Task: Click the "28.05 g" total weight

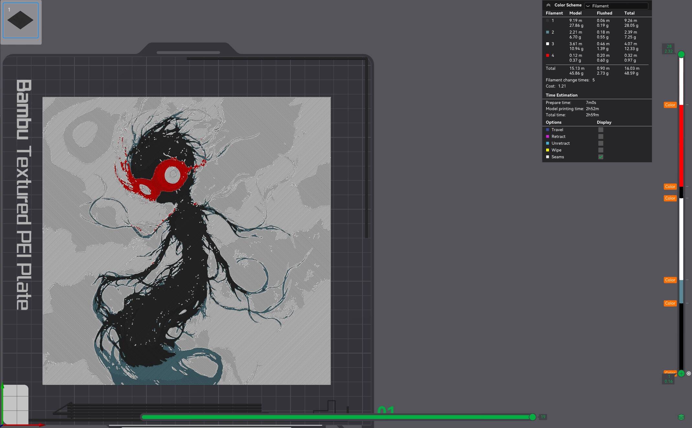Action: (631, 26)
